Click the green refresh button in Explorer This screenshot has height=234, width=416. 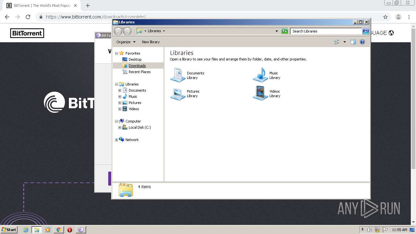pos(285,31)
